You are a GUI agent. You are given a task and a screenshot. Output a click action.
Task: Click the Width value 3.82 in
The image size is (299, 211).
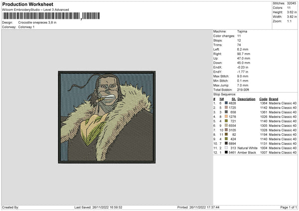[292, 17]
